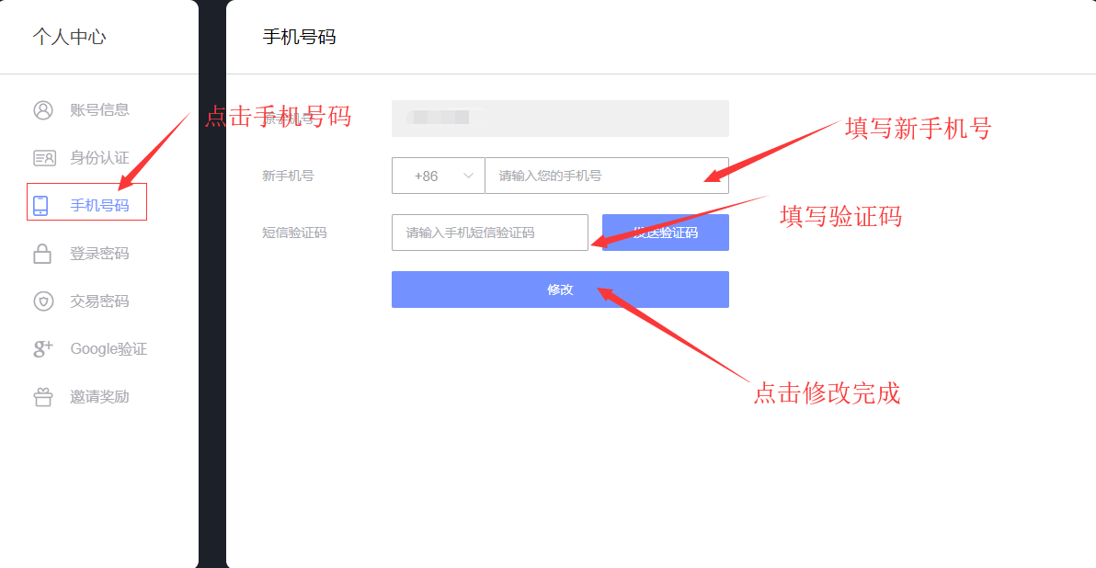Click the 发送验证码 button
This screenshot has width=1096, height=568.
(666, 232)
